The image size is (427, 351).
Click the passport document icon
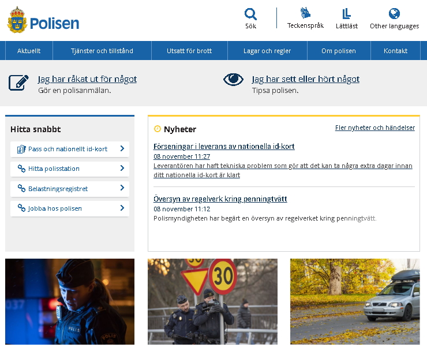(x=21, y=149)
